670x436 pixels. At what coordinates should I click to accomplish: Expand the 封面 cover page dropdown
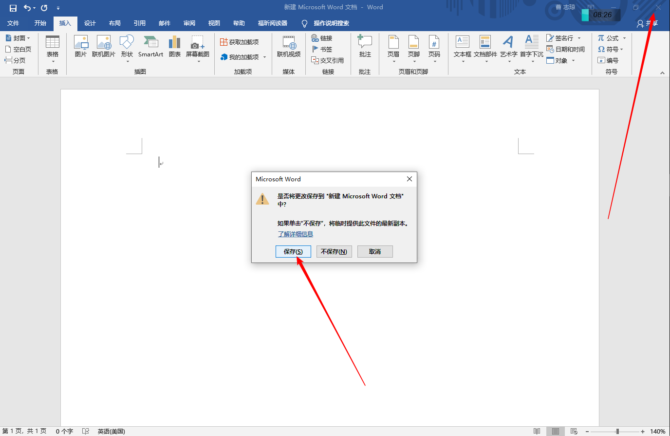[29, 38]
